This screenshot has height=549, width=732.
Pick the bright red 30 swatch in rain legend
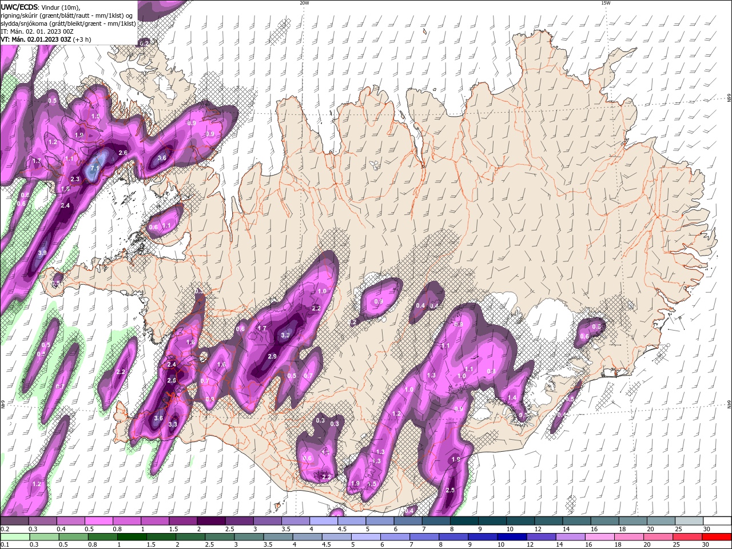point(717,537)
